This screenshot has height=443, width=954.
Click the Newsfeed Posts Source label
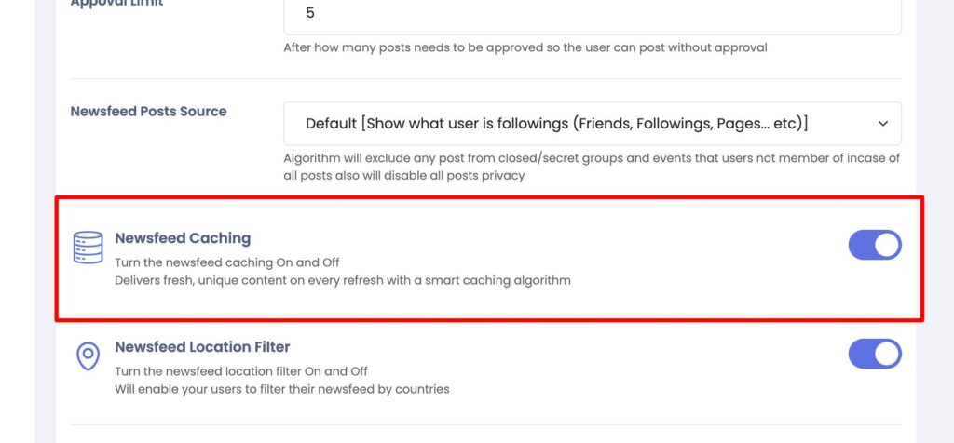click(148, 111)
